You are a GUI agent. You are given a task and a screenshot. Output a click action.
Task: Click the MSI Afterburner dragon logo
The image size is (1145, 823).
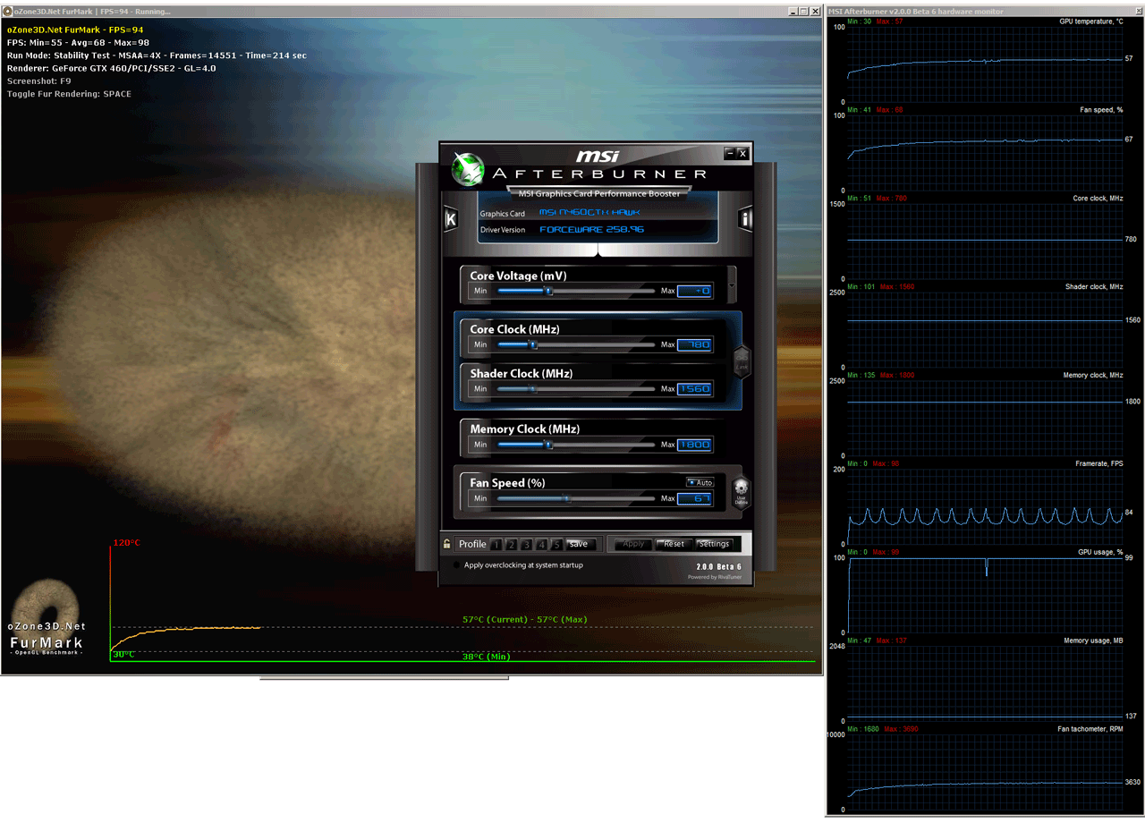[468, 169]
